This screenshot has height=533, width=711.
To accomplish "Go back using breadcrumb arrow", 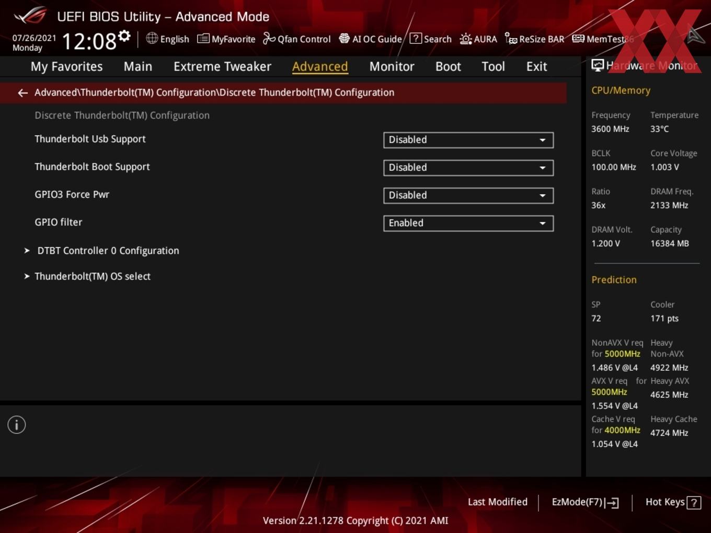I will (x=22, y=92).
